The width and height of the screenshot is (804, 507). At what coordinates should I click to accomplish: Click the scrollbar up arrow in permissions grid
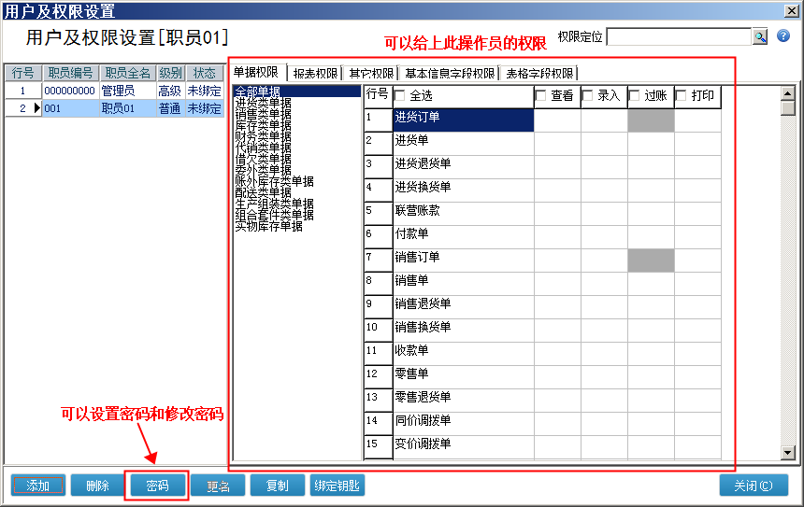[x=787, y=93]
